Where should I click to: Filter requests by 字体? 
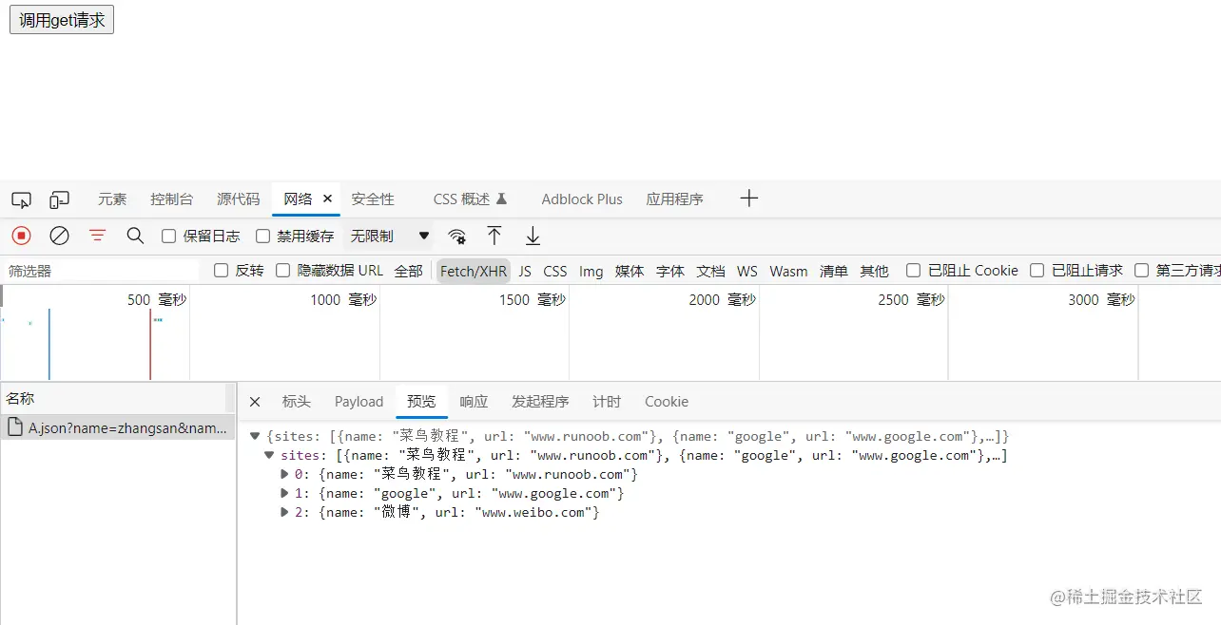(670, 271)
